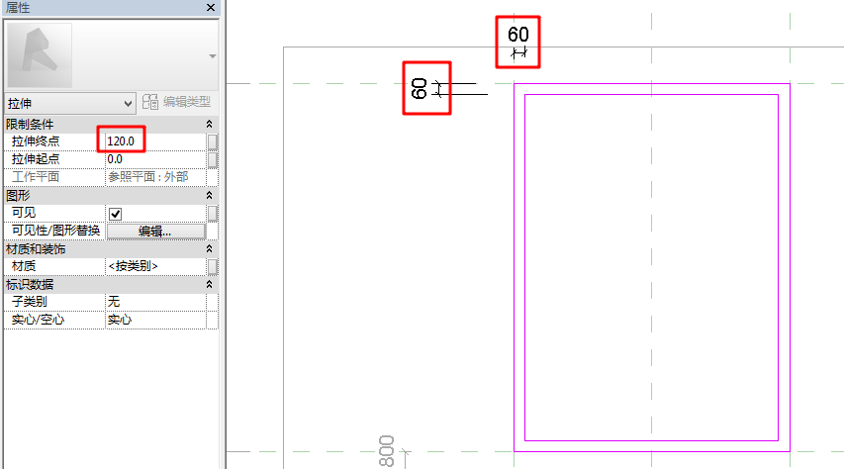Click the 编辑类型 icon
Viewport: 844px width, 469px height.
150,102
